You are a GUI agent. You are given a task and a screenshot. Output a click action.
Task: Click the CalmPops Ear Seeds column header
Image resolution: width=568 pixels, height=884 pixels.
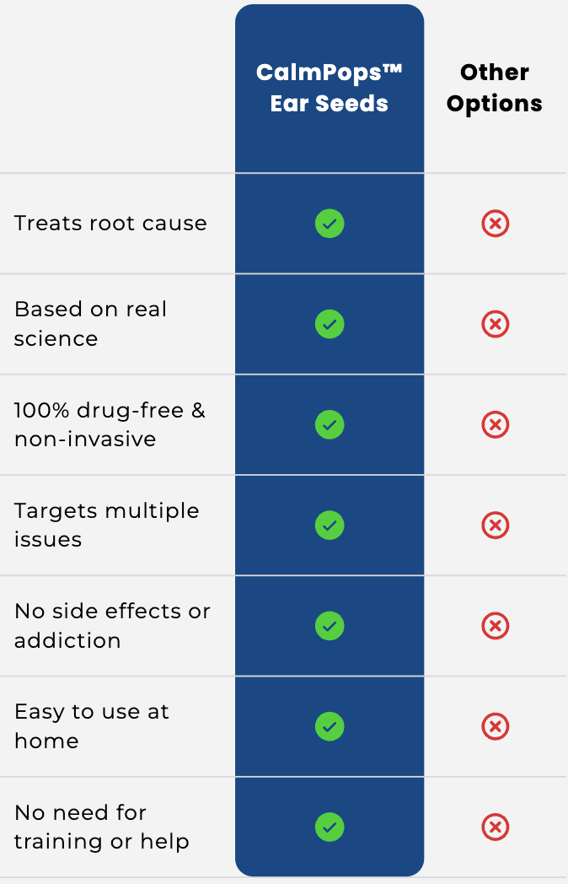click(330, 88)
